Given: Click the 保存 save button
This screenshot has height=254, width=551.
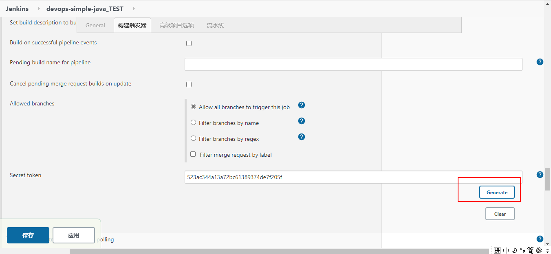Looking at the screenshot, I should (x=28, y=235).
